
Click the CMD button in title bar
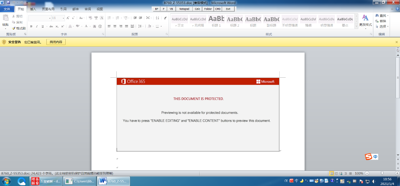[x=218, y=9]
